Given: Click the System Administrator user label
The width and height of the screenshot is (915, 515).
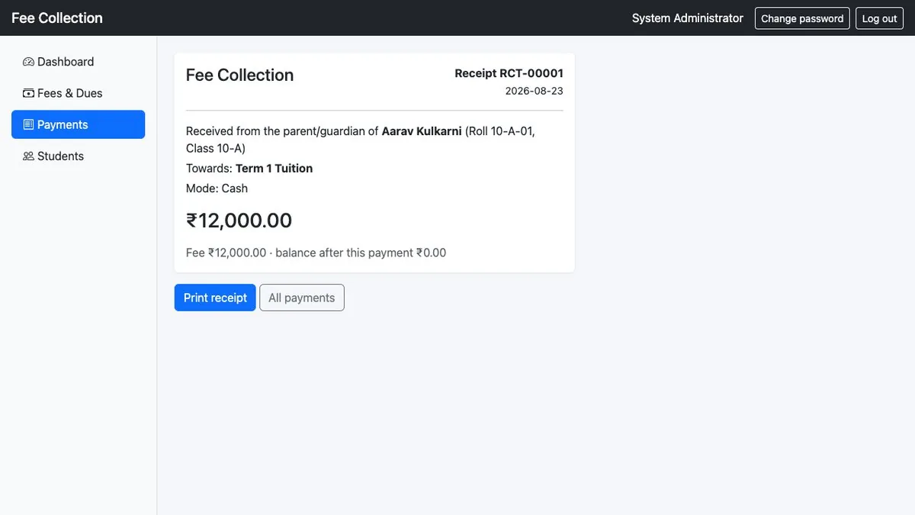Looking at the screenshot, I should pos(688,18).
